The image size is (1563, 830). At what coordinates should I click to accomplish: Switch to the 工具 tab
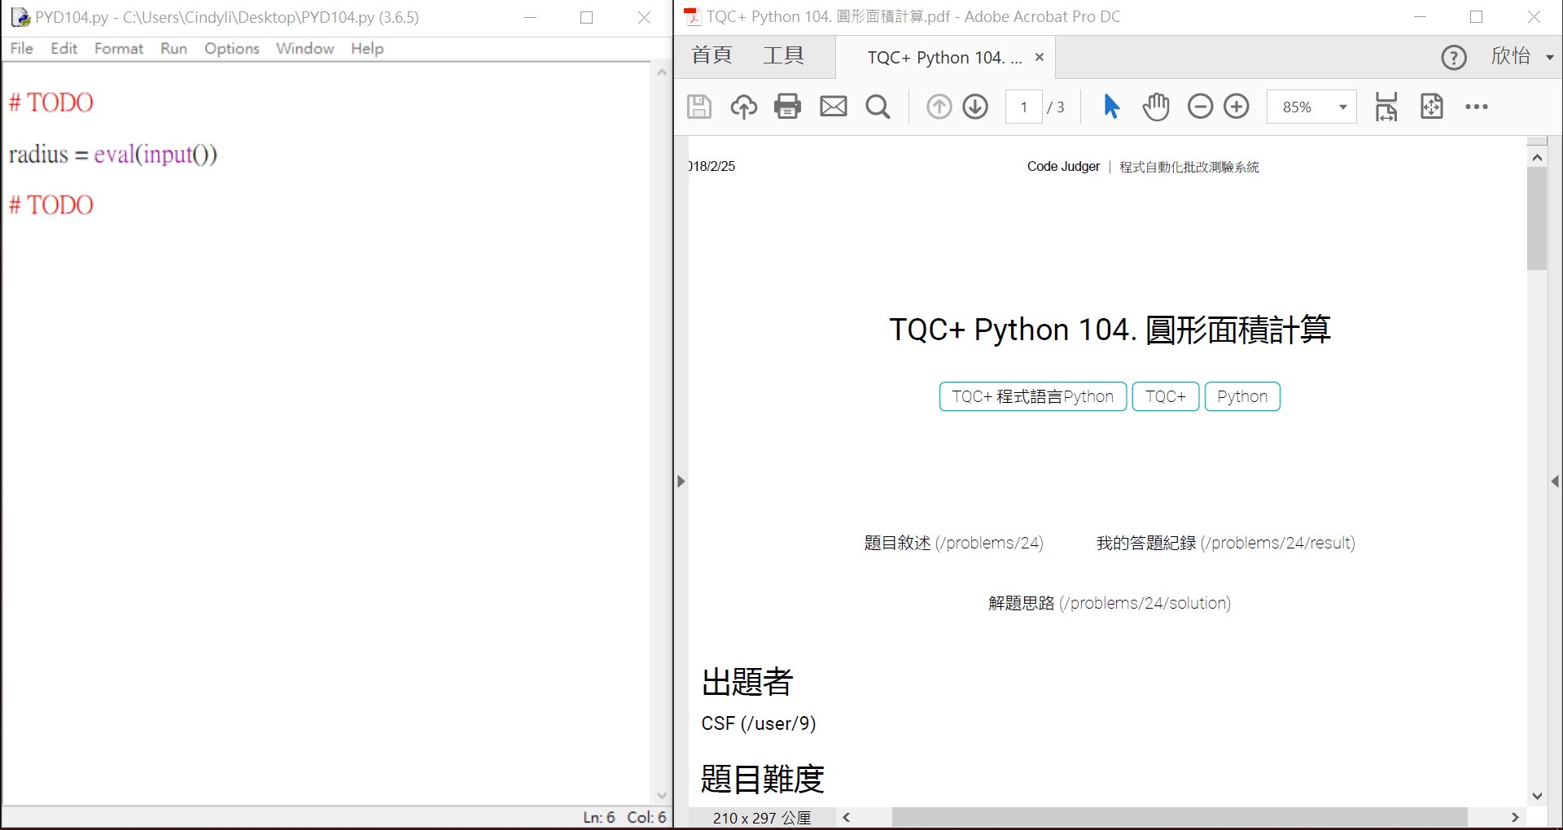coord(783,55)
